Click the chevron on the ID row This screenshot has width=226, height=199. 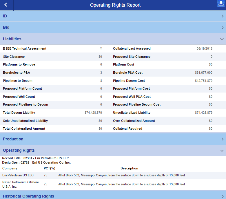[222, 17]
